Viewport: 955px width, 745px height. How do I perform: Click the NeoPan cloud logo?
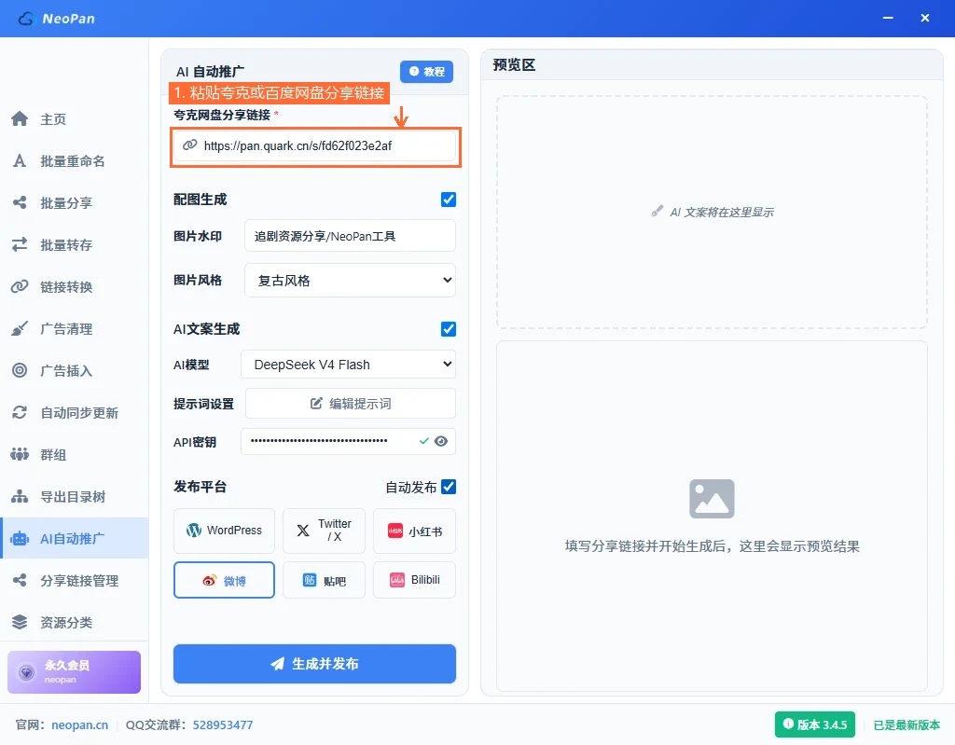(26, 19)
